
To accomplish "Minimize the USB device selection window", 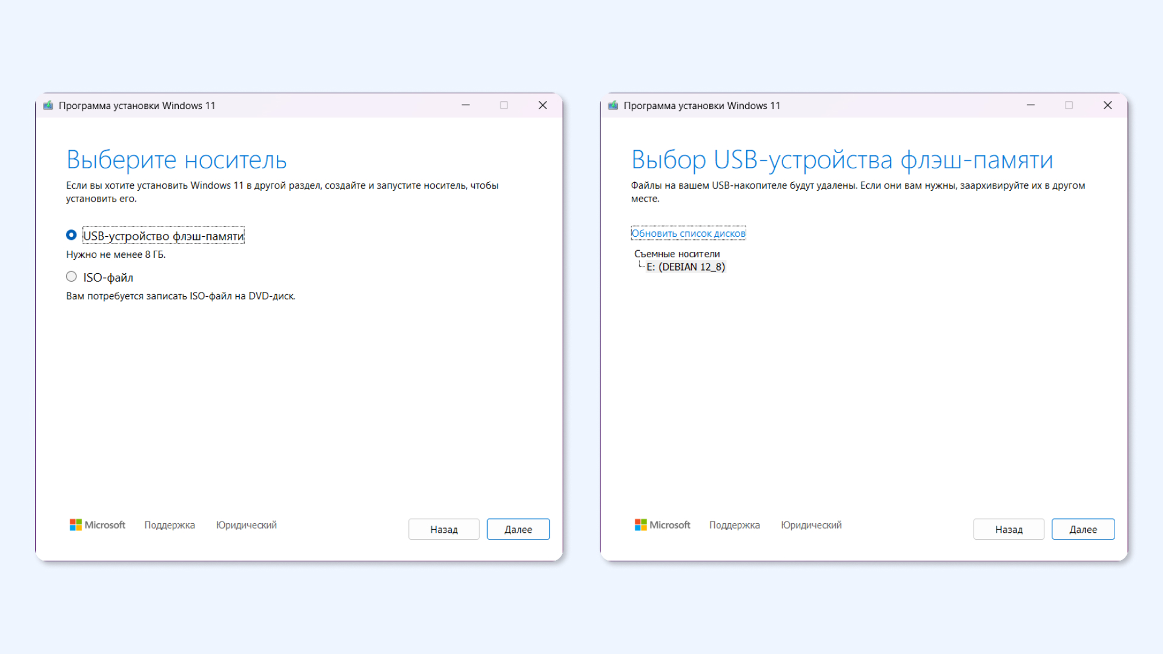I will pyautogui.click(x=1030, y=105).
